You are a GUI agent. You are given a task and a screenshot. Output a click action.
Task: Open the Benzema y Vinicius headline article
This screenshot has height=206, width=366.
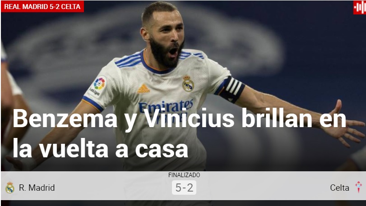coord(179,133)
